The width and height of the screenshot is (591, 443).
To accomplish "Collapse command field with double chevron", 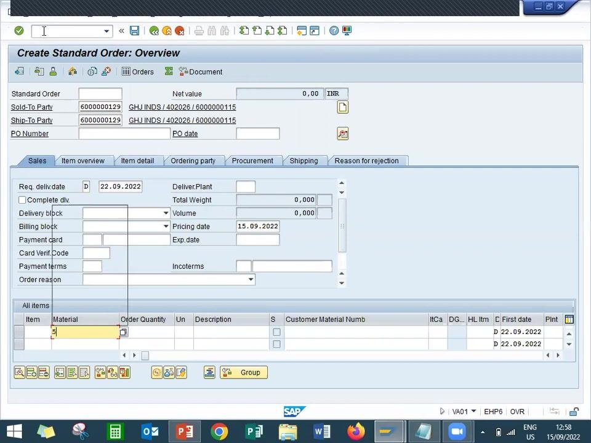I will pos(121,31).
